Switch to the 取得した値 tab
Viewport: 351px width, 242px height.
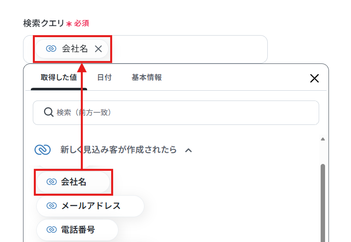pyautogui.click(x=59, y=78)
